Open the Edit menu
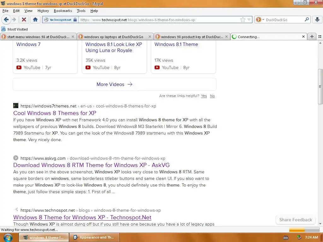Image resolution: width=323 pixels, height=242 pixels. pos(16,11)
